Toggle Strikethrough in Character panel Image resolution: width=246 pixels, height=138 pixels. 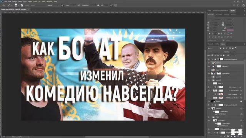click(x=231, y=33)
